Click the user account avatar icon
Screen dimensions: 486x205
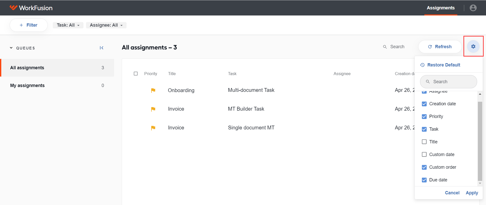point(473,8)
